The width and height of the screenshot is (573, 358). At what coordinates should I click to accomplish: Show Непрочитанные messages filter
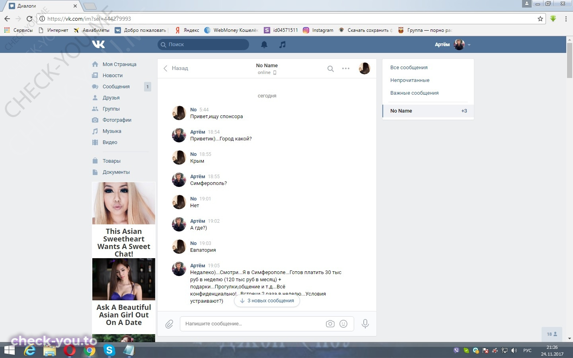[410, 80]
